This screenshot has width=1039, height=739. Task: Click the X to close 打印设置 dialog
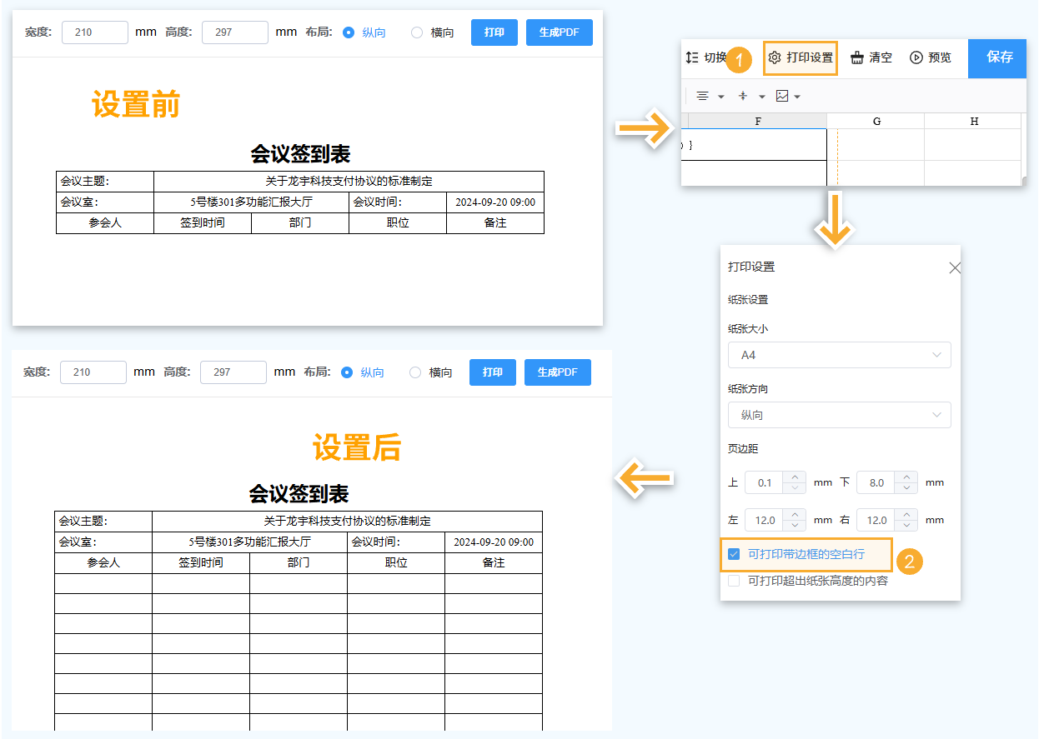954,267
